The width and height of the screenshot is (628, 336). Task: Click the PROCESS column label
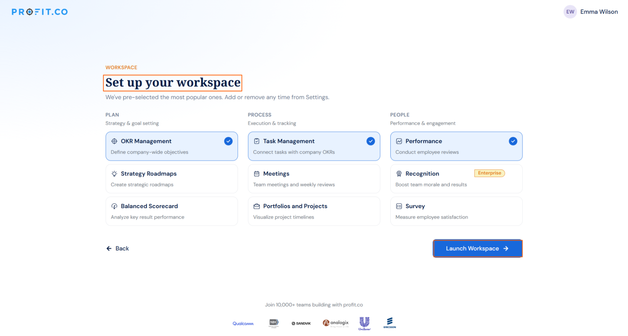259,115
